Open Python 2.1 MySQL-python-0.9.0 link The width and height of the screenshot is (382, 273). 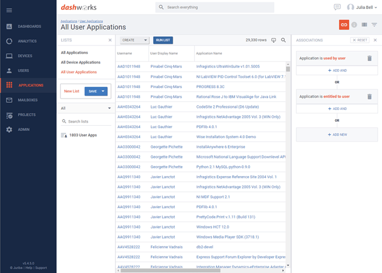pos(223,167)
